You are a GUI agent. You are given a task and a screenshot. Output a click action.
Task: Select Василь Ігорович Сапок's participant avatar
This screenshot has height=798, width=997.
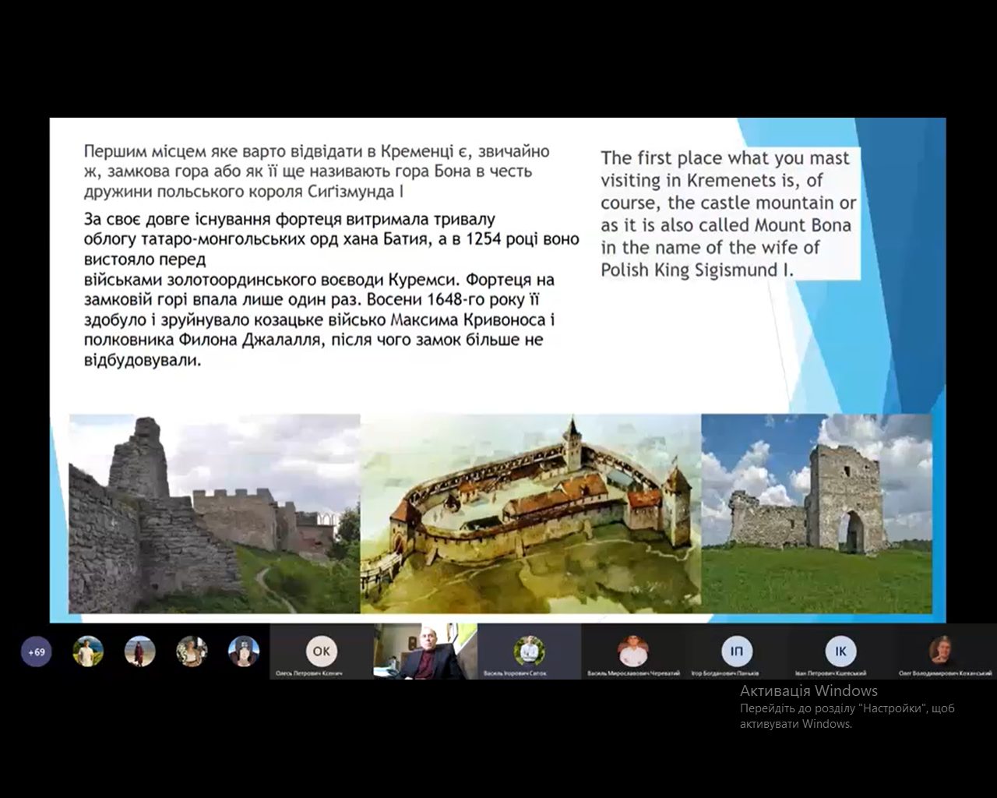529,650
